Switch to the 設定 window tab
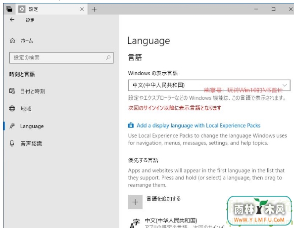Image resolution: width=294 pixels, height=228 pixels. [x=51, y=9]
